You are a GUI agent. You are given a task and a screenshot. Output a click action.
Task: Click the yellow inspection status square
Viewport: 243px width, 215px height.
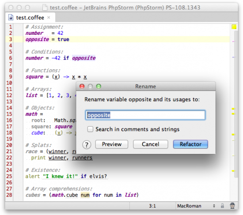coord(234,27)
